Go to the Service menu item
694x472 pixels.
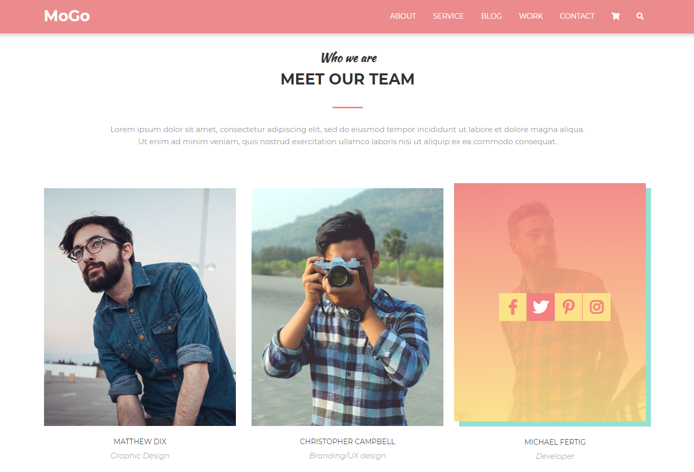[448, 16]
